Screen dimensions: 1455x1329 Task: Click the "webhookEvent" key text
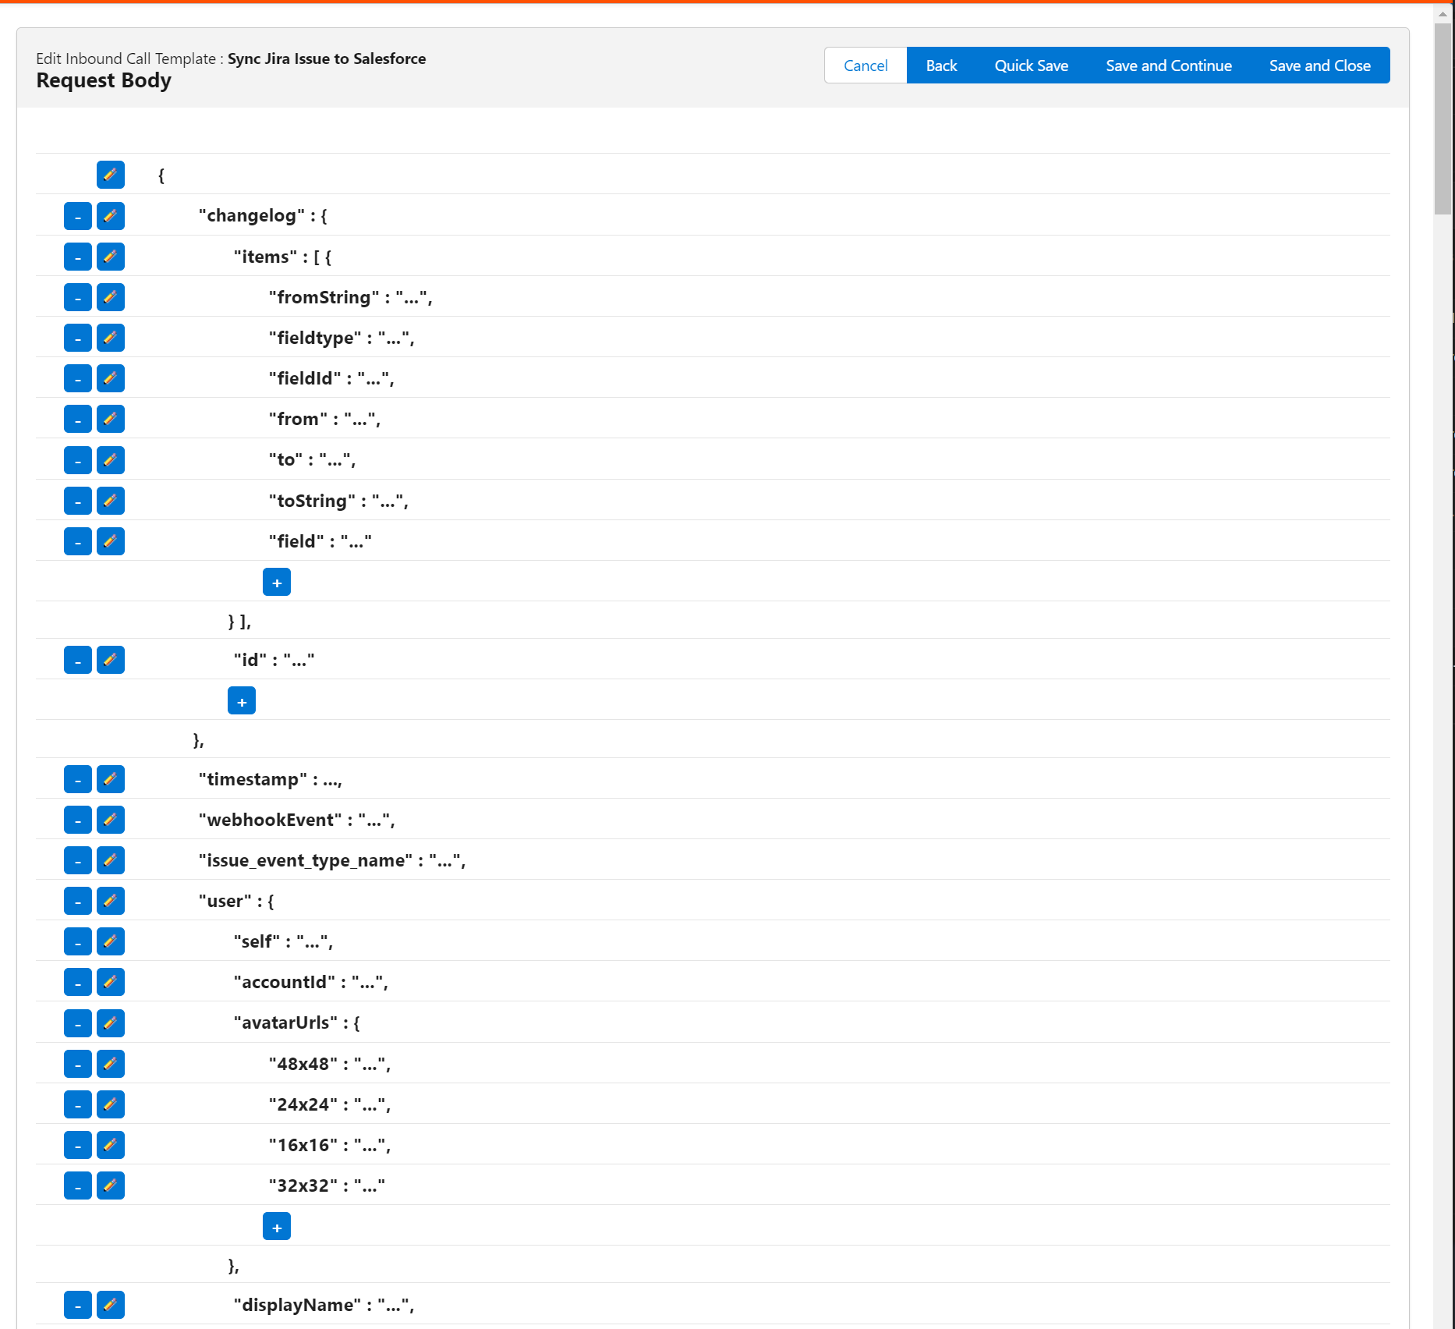pyautogui.click(x=271, y=820)
